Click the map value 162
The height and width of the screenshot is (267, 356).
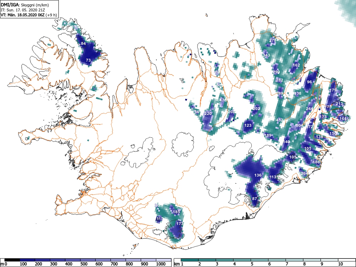tap(296, 65)
